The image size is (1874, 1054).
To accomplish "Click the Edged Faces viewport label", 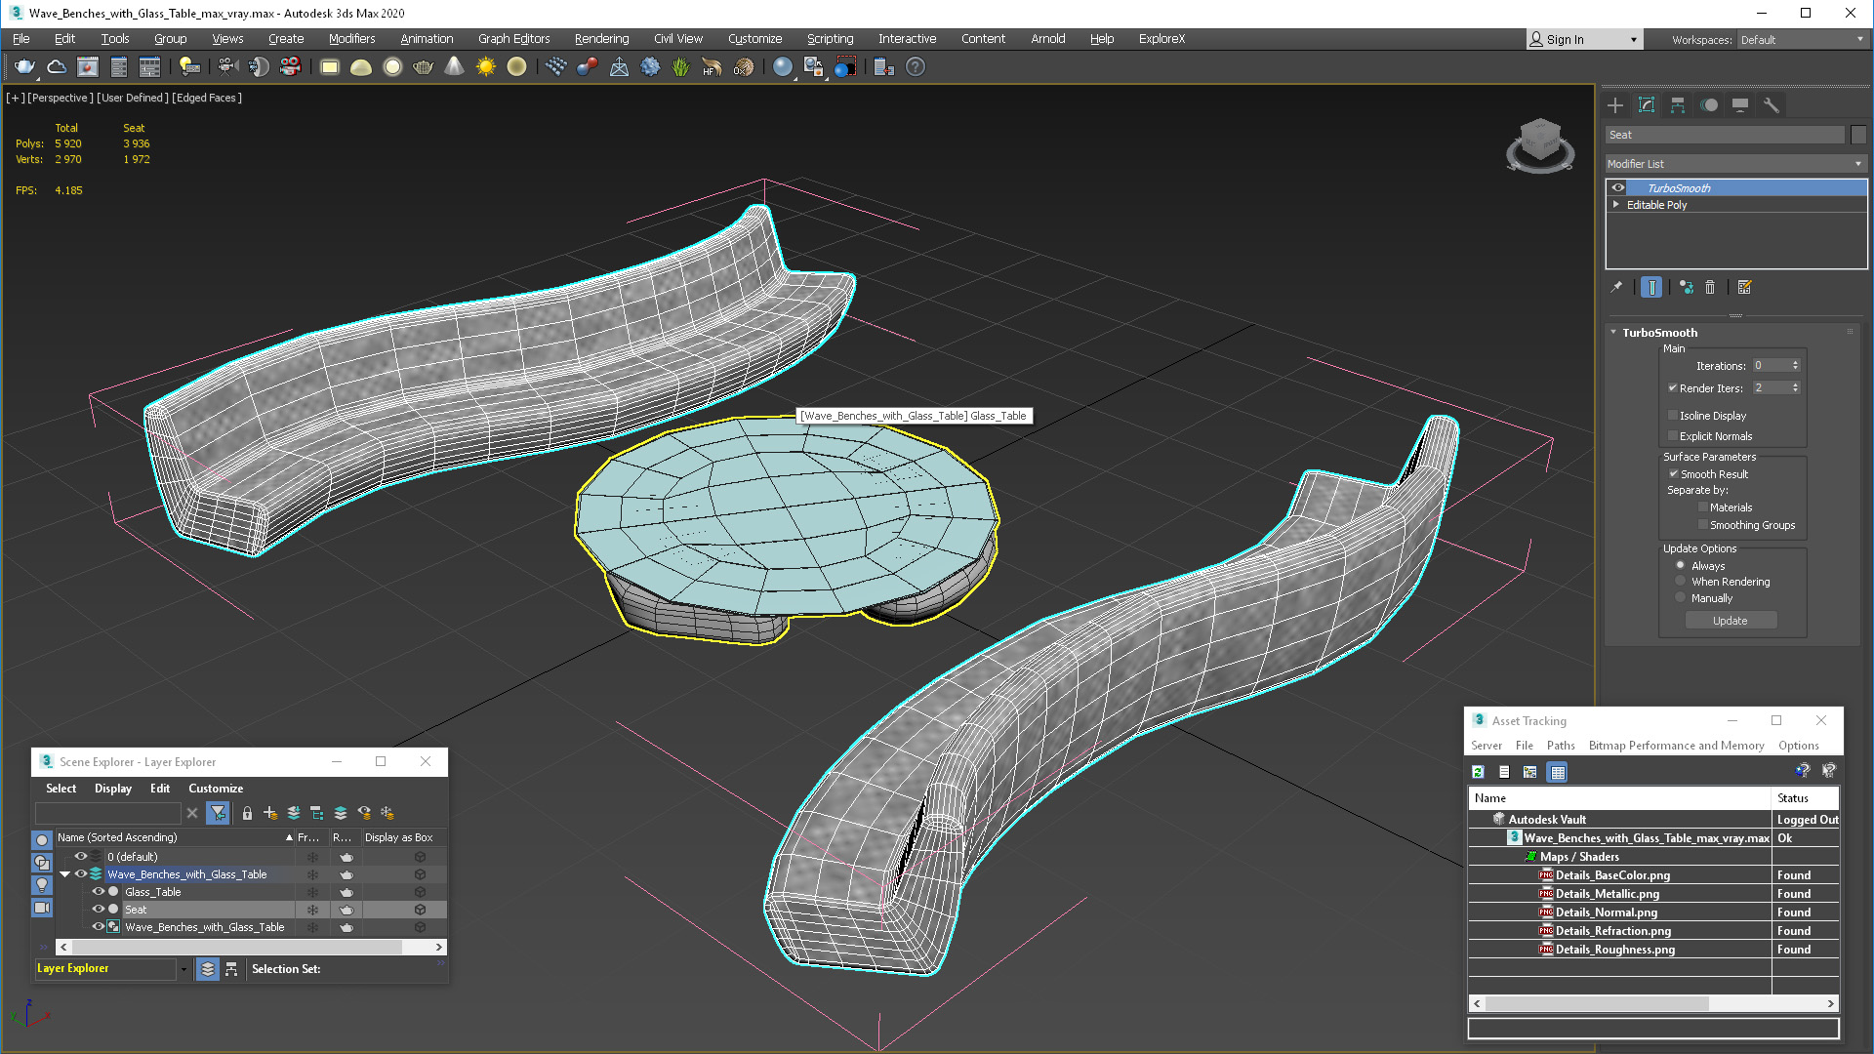I will 207,98.
